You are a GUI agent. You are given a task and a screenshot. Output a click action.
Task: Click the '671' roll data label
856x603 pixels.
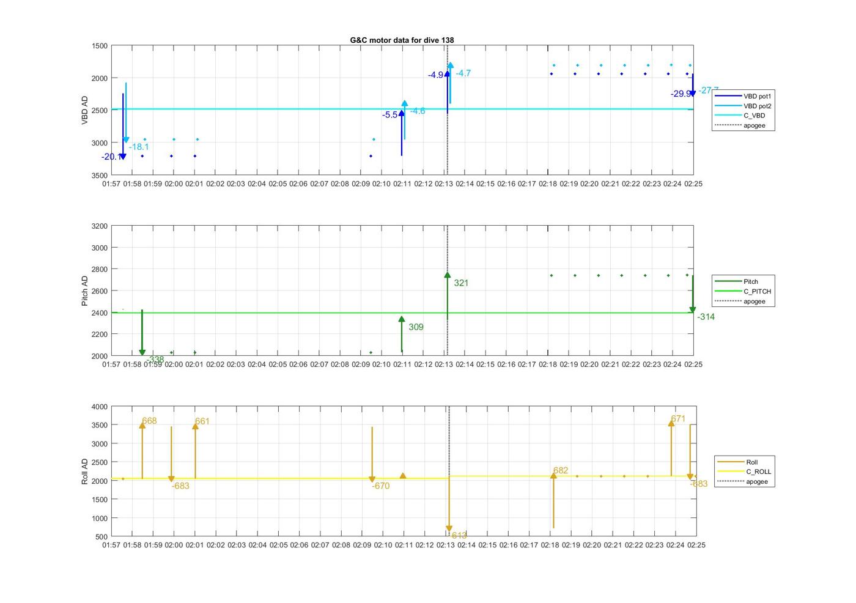pos(678,420)
